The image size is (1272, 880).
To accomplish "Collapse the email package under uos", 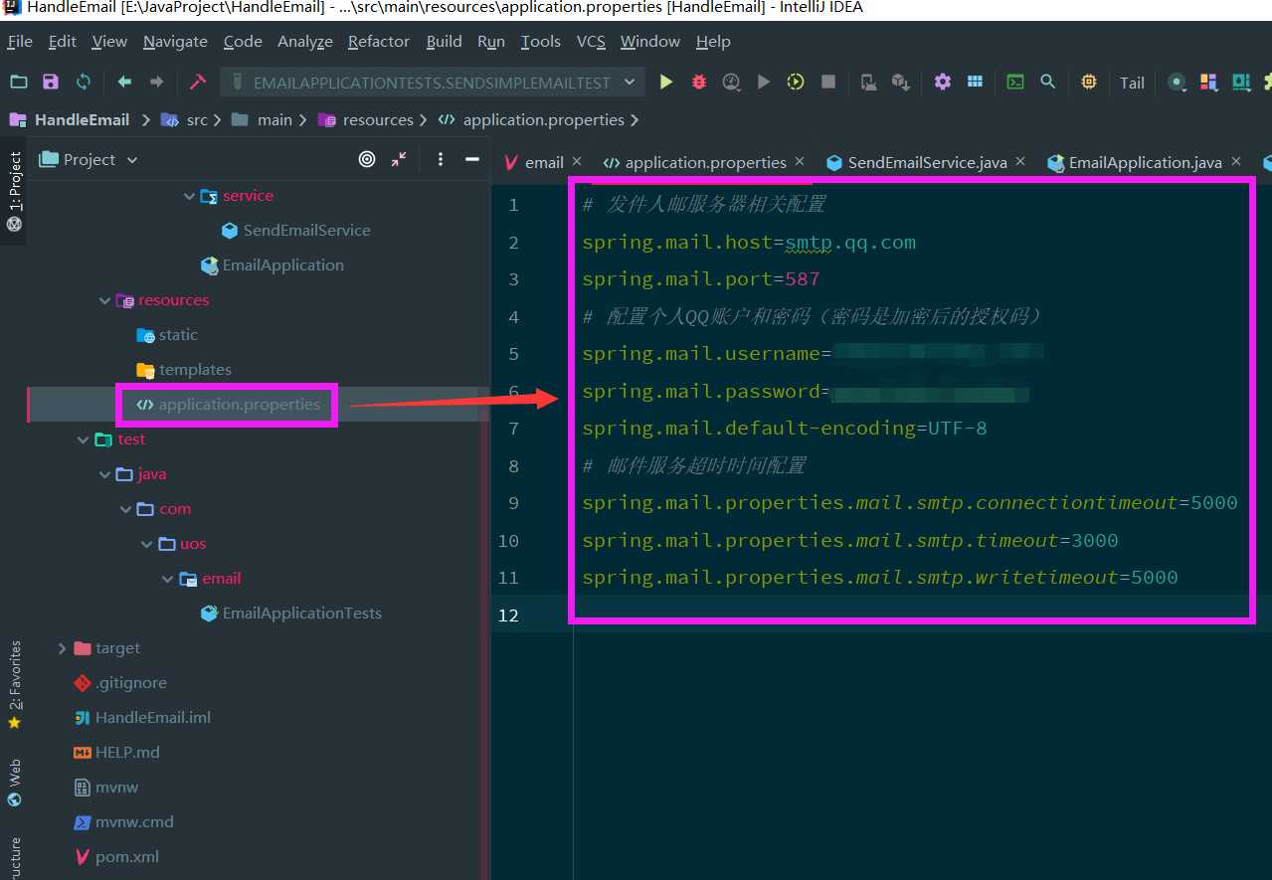I will click(167, 579).
